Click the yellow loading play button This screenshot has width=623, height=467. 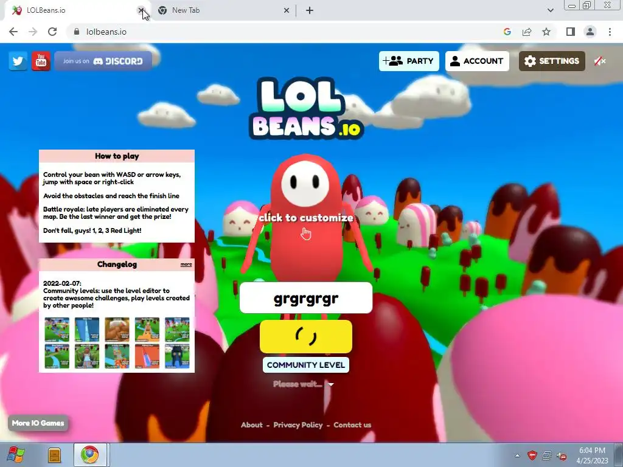click(306, 337)
